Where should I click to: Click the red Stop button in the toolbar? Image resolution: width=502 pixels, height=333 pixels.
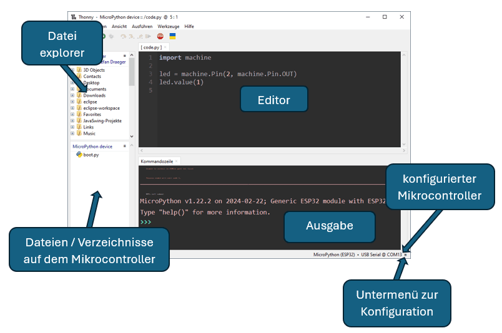coord(160,36)
